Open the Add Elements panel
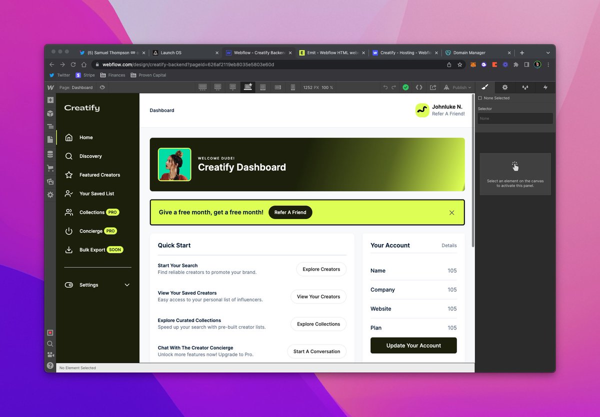Viewport: 600px width, 417px height. coord(50,100)
